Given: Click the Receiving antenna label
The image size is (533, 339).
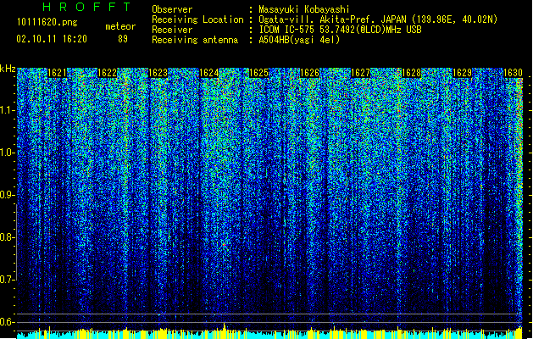Looking at the screenshot, I should pyautogui.click(x=195, y=40).
